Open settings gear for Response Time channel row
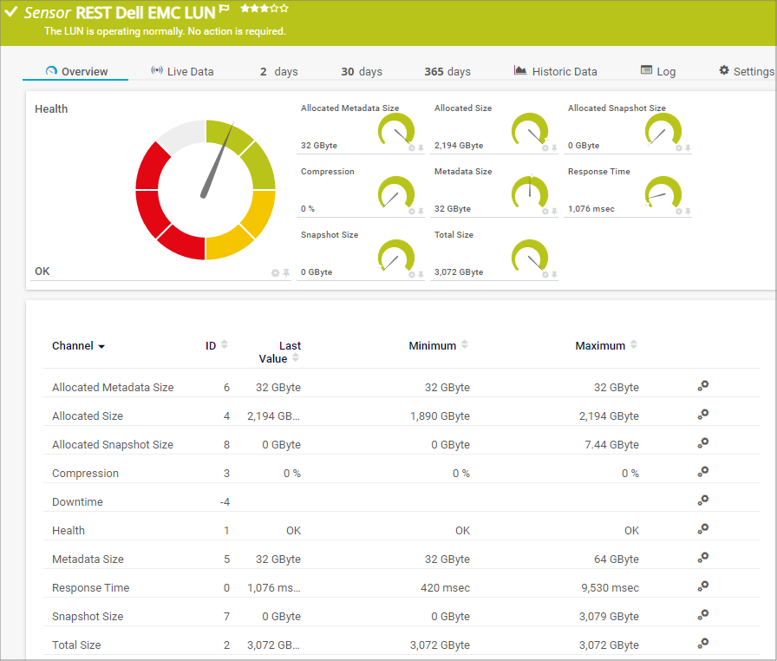 point(703,587)
